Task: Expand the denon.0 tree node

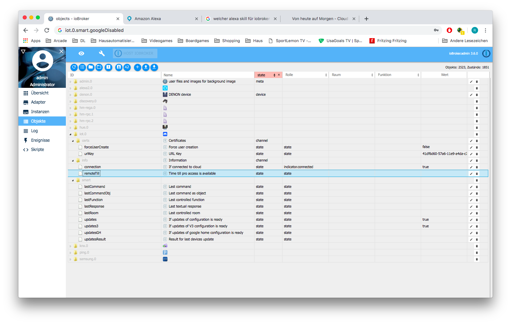Action: tap(70, 95)
